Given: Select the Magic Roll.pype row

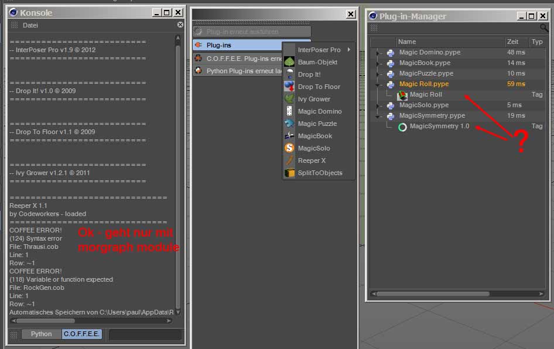Looking at the screenshot, I should pyautogui.click(x=458, y=84).
